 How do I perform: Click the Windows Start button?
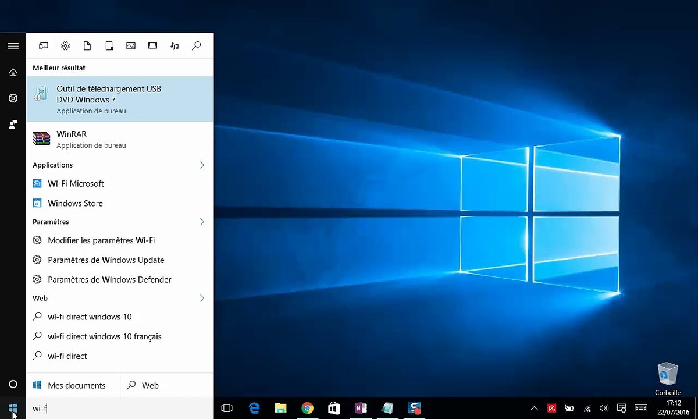[x=13, y=408]
